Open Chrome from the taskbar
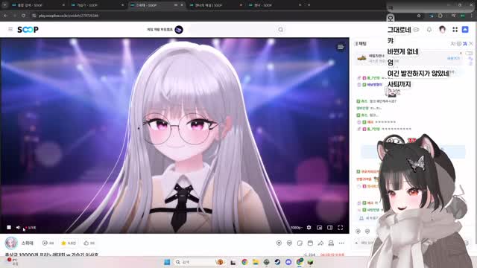 click(244, 262)
